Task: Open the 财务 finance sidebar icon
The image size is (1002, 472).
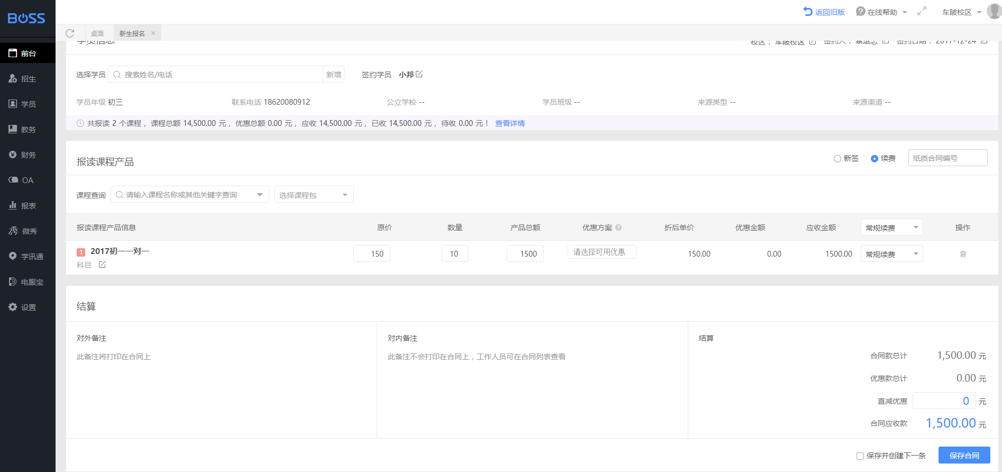Action: 13,155
